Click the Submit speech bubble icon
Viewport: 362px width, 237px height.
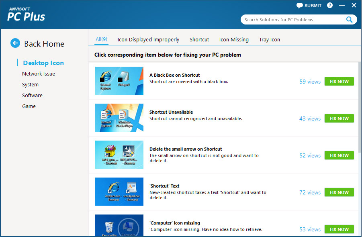pyautogui.click(x=299, y=6)
